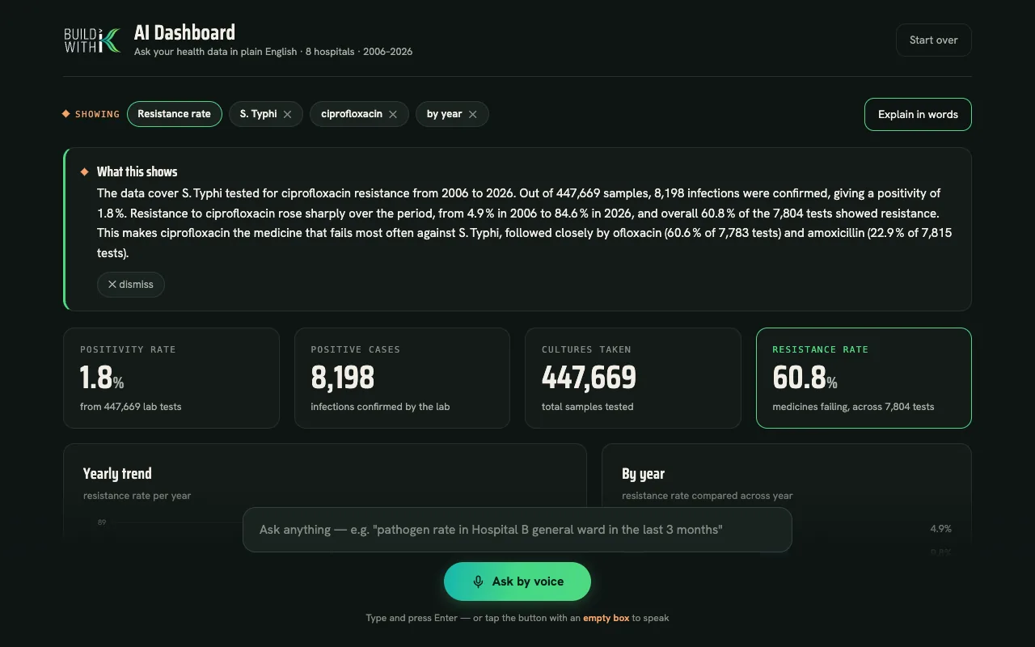Click the diamond icon next to What this shows
1035x647 pixels.
point(84,171)
